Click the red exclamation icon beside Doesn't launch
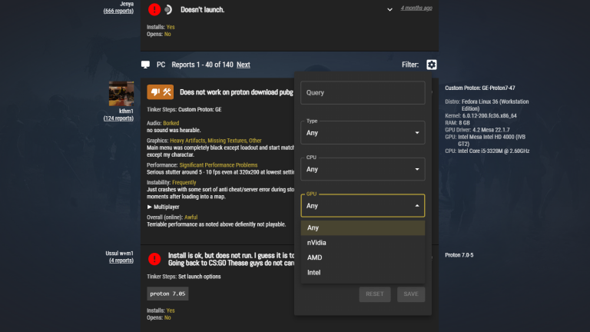The width and height of the screenshot is (590, 332). 154,9
